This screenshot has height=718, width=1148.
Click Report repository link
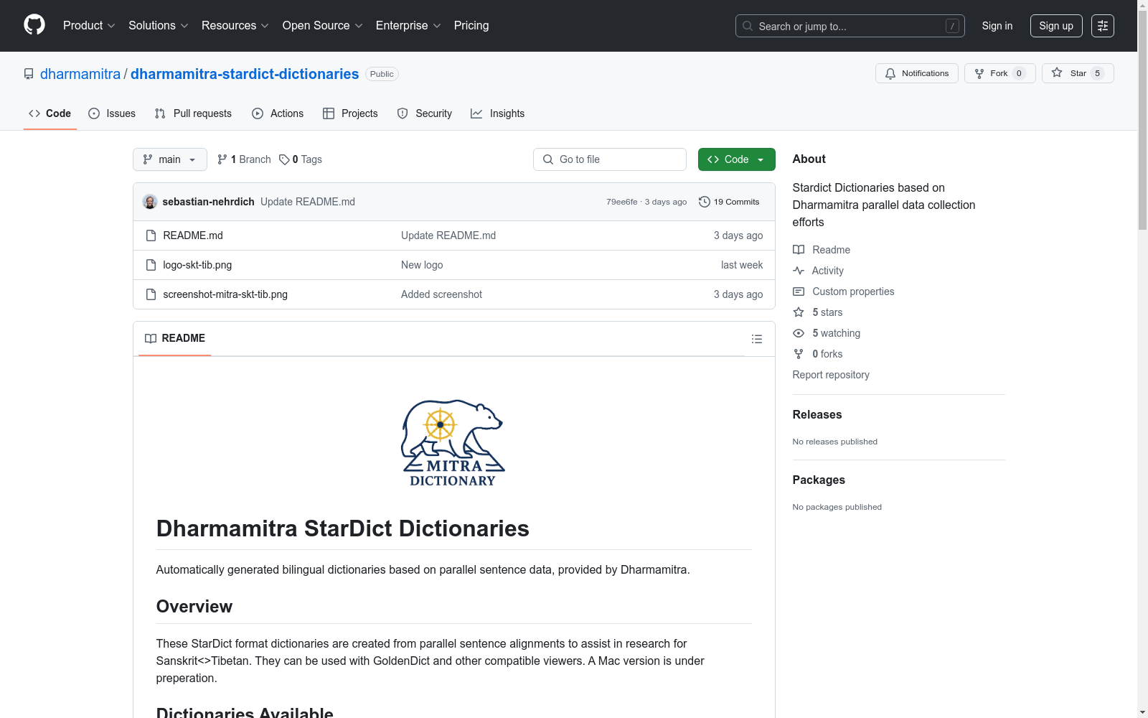(x=831, y=375)
